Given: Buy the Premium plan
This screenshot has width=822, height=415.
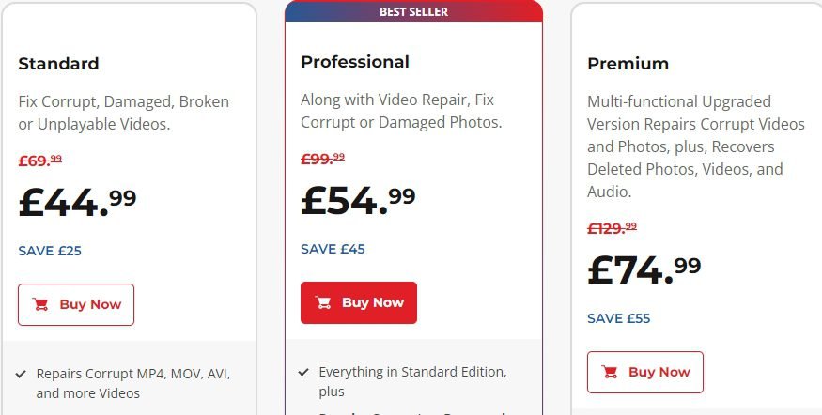Looking at the screenshot, I should click(645, 372).
